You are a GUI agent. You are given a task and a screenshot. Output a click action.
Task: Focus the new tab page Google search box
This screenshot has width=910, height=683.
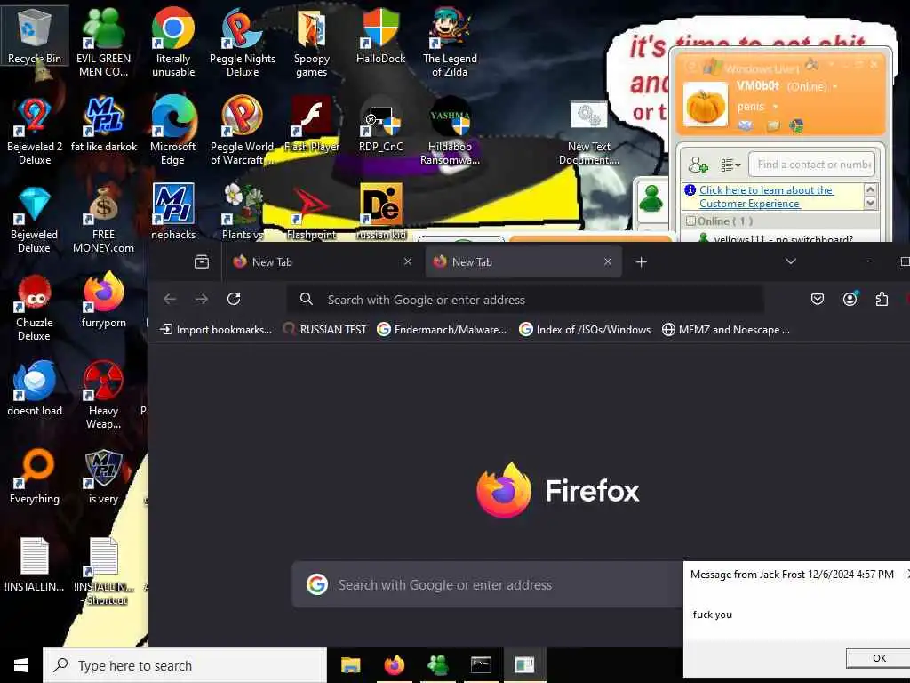coord(488,585)
